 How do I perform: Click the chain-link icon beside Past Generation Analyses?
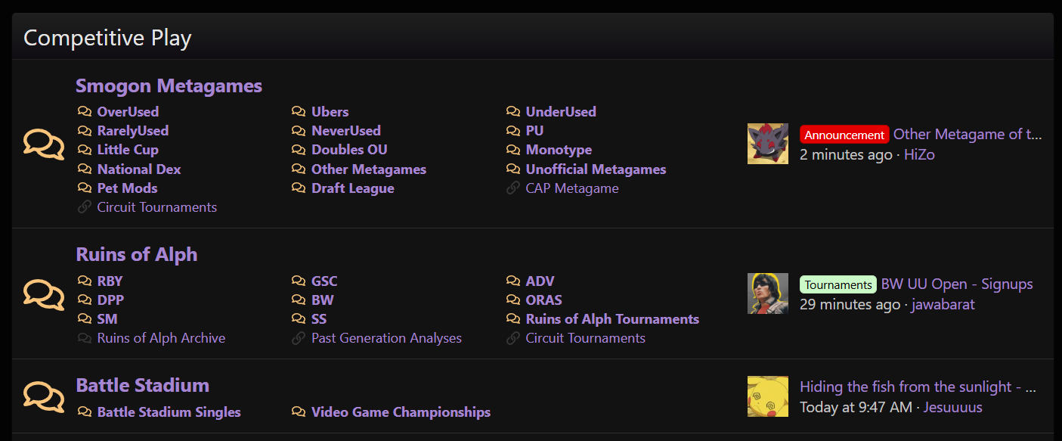[299, 338]
